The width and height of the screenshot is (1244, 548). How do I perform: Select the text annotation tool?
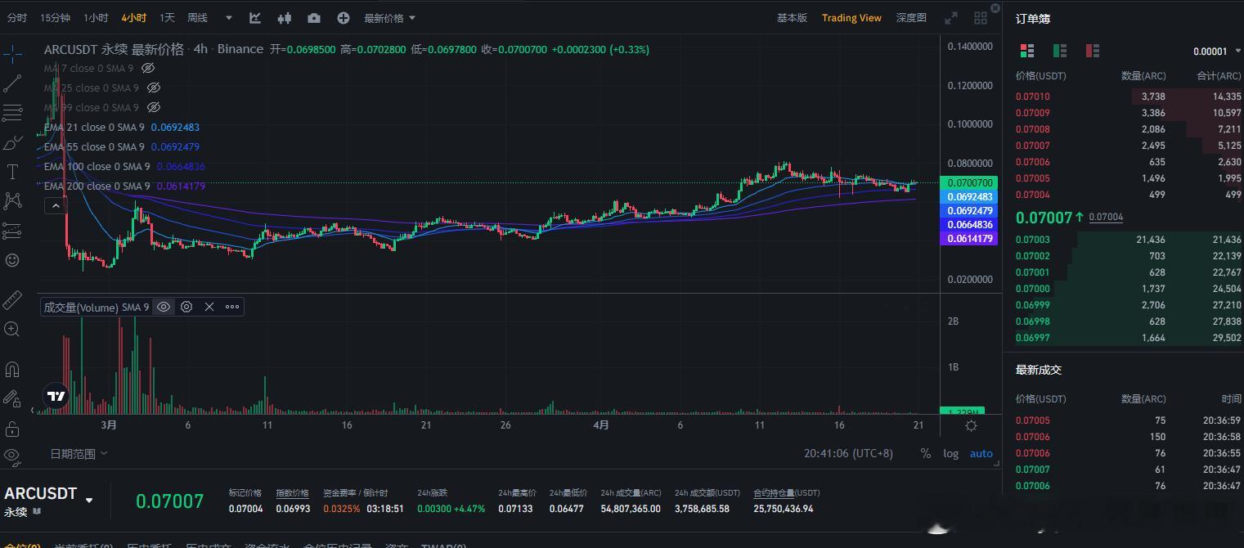coord(12,172)
